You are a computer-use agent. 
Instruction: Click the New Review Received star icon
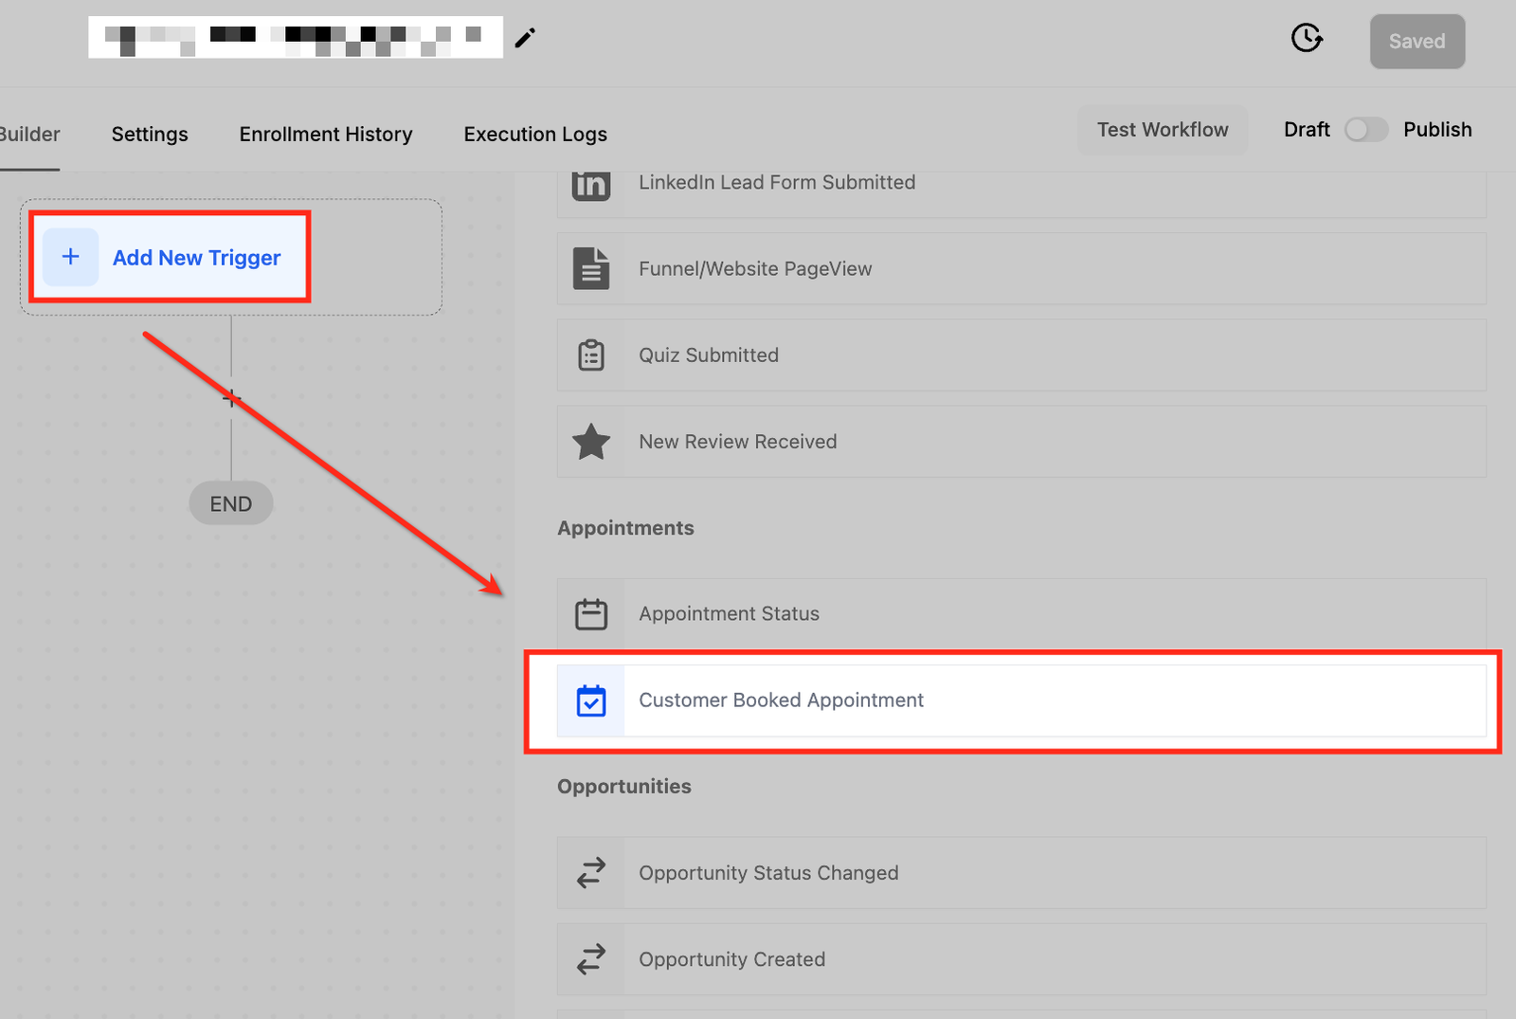[x=591, y=442]
